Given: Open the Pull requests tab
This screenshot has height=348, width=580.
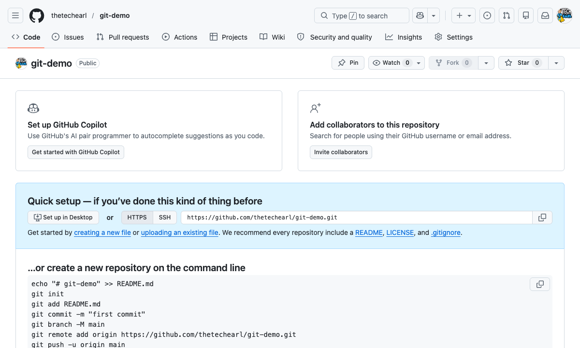Looking at the screenshot, I should point(123,37).
